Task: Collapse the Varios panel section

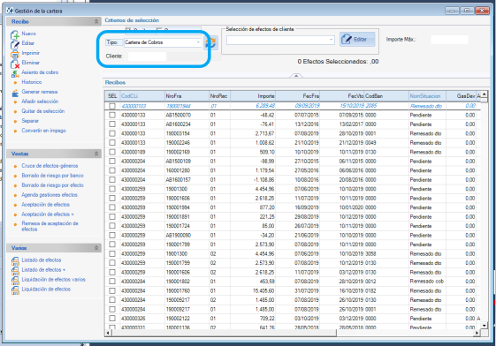Action: [x=96, y=248]
